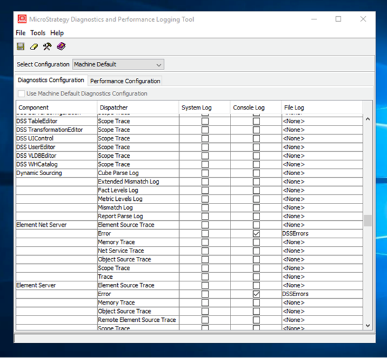Click the eraser toolbar icon
This screenshot has height=358, width=387.
pos(34,46)
